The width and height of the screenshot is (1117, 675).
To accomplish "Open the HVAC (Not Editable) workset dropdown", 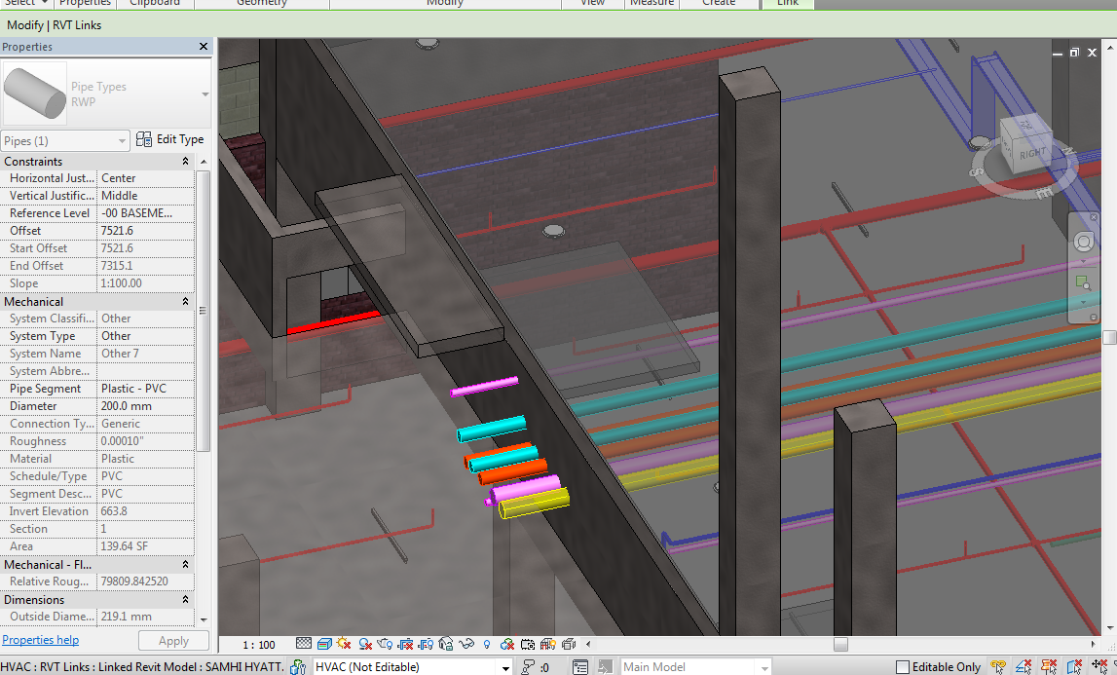I will point(504,667).
